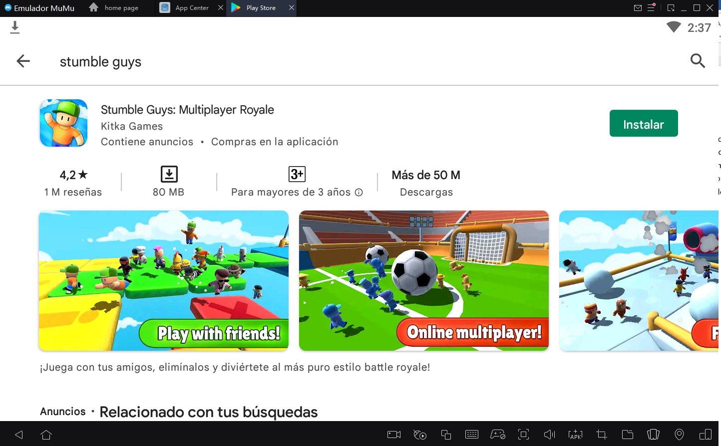Screen dimensions: 721x446
Task: Open the shared folder icon
Action: [627, 435]
